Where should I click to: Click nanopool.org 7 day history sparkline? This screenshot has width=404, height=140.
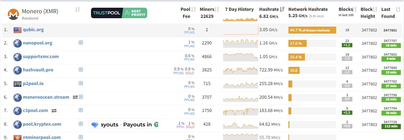tap(240, 43)
